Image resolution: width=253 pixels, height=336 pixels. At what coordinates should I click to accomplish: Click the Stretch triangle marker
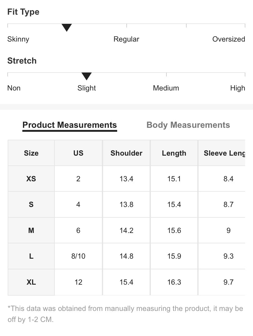pos(87,76)
